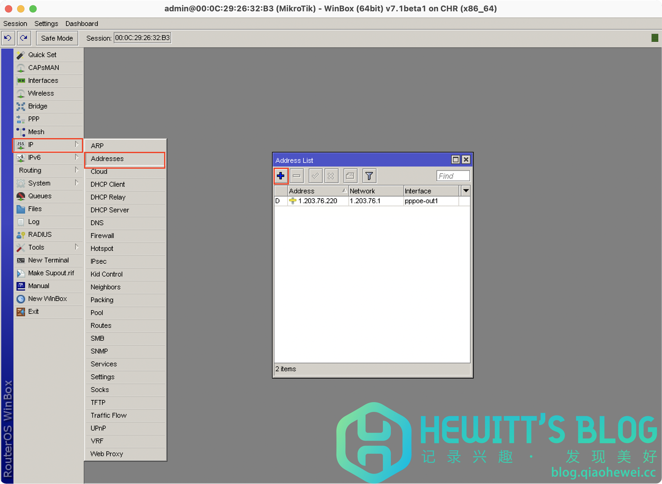This screenshot has height=484, width=662.
Task: Sort by the Network column header
Action: tap(376, 191)
